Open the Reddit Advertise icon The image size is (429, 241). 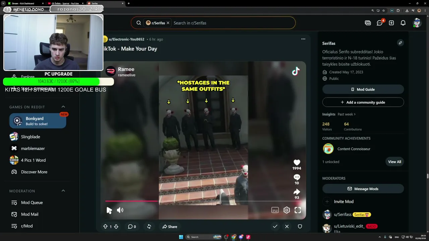click(368, 23)
